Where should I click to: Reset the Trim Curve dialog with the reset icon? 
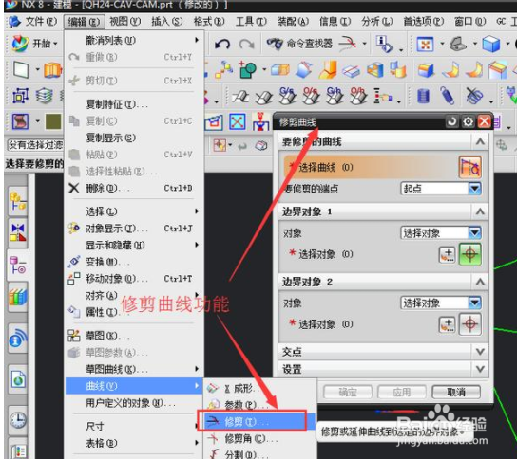pyautogui.click(x=451, y=121)
